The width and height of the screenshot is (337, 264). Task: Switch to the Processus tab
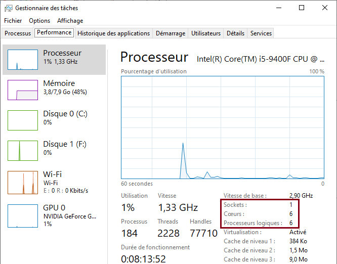point(18,33)
